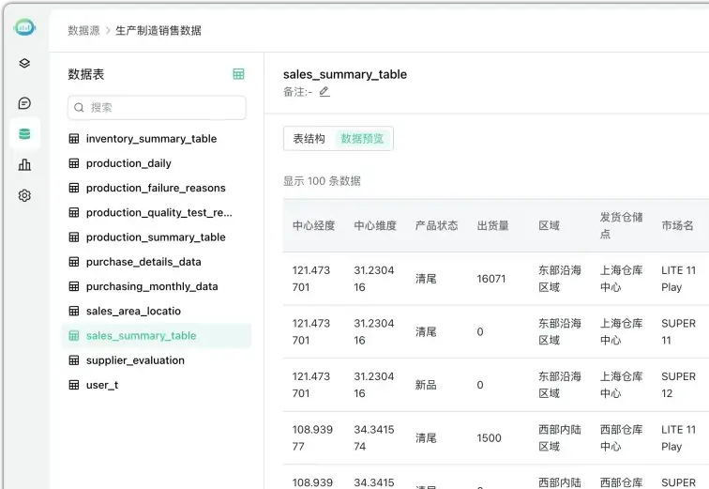Click the 生产制造销售数据 breadcrumb
This screenshot has width=709, height=489.
click(x=158, y=30)
